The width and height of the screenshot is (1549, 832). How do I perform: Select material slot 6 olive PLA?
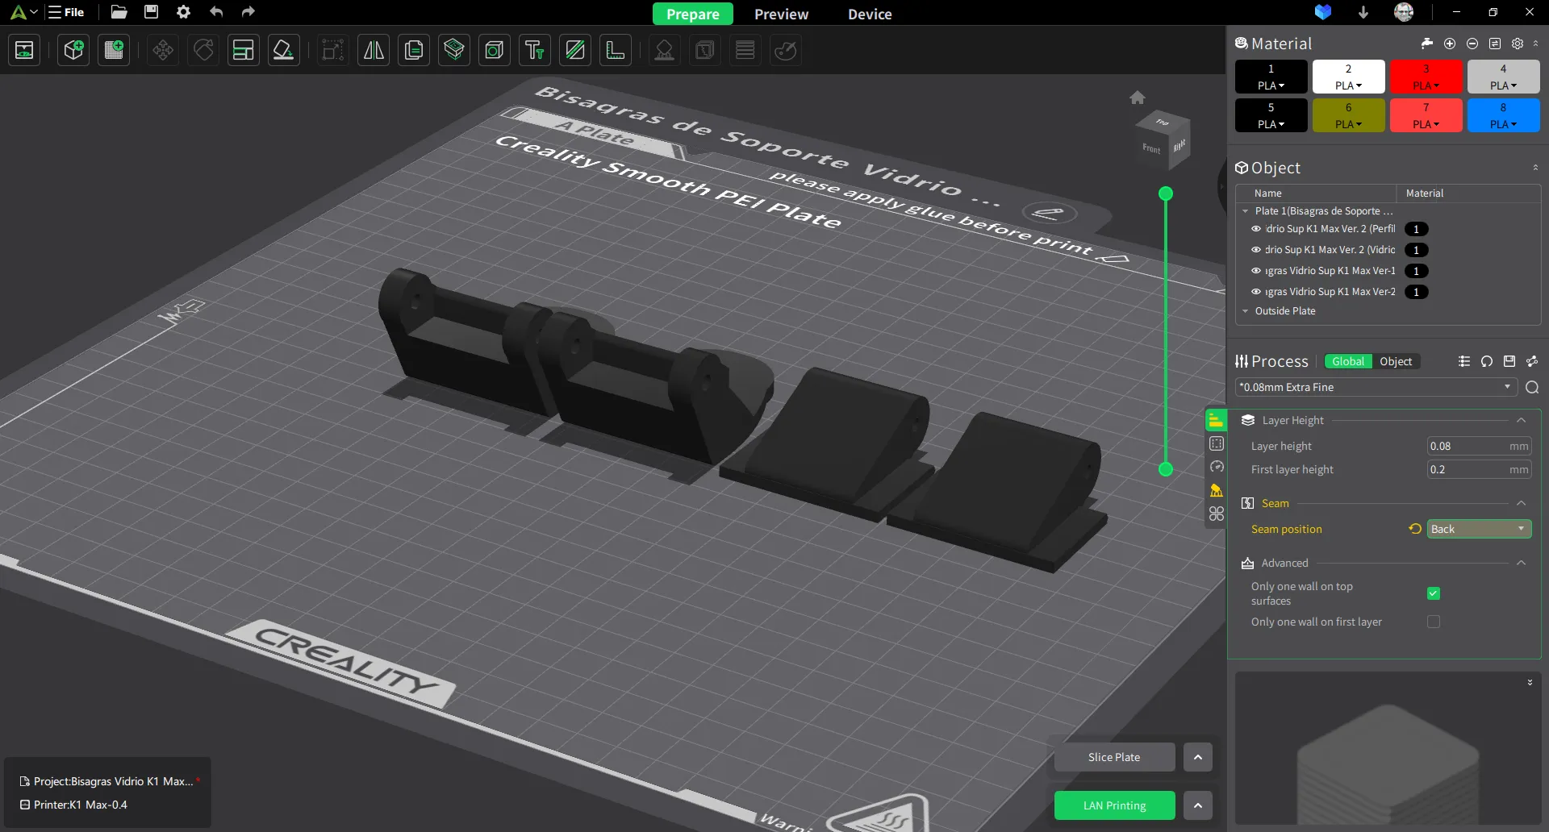(1348, 115)
